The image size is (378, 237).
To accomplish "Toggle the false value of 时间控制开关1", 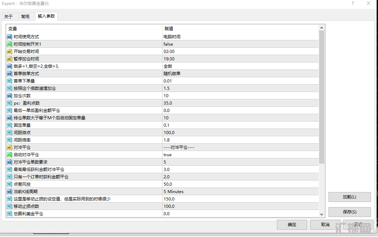I will click(x=168, y=44).
